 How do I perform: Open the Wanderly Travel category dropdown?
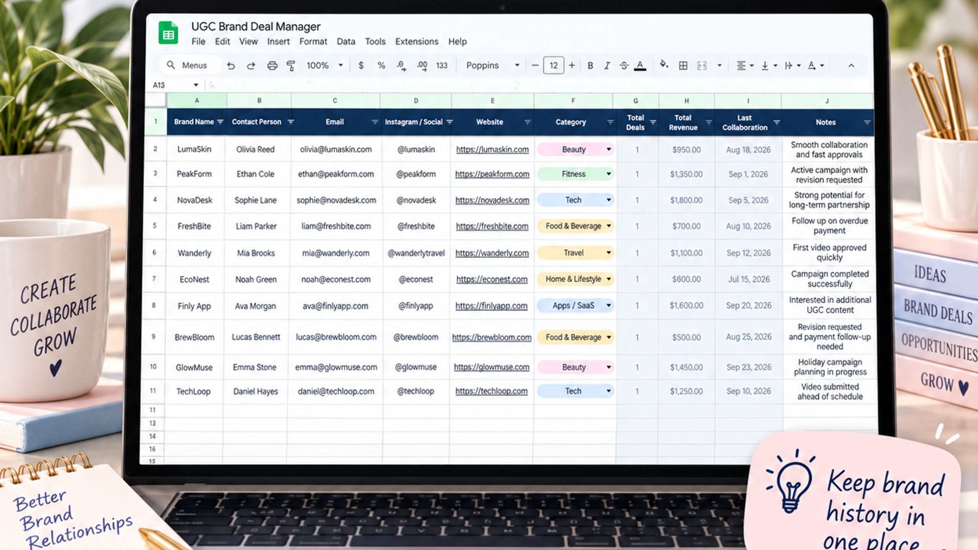point(609,253)
